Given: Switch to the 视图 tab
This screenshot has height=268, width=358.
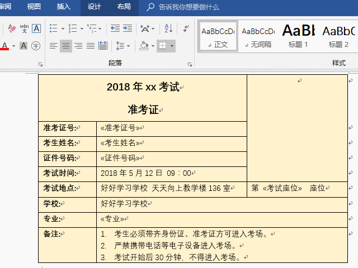Looking at the screenshot, I should point(34,6).
